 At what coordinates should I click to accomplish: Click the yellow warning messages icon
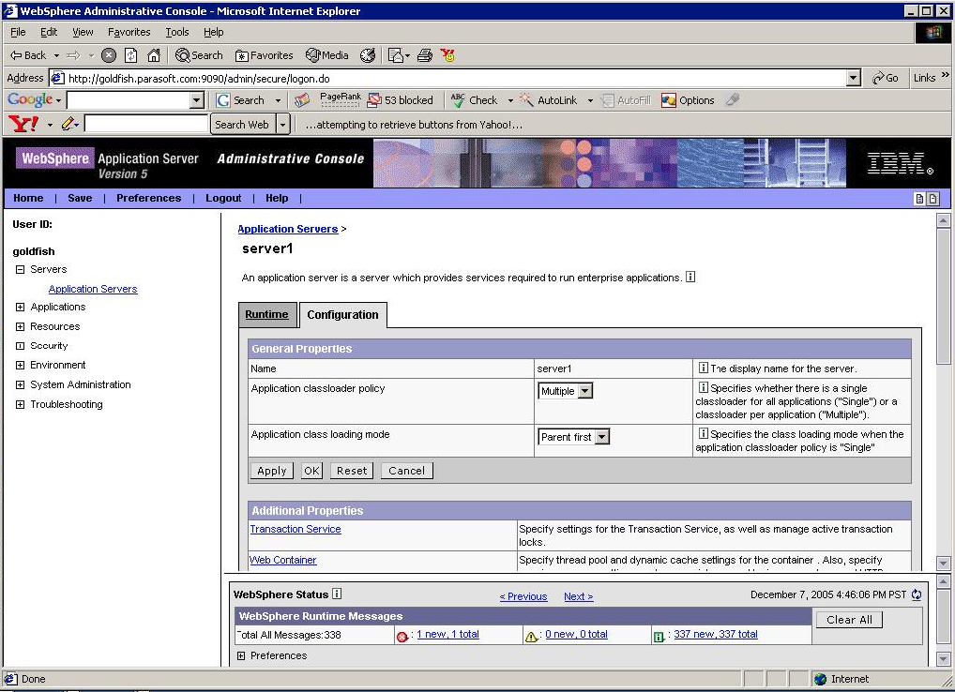click(x=531, y=637)
